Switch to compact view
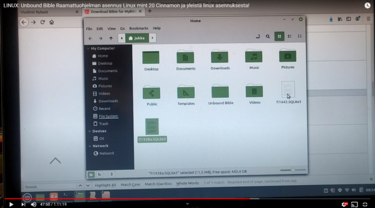 (300, 36)
